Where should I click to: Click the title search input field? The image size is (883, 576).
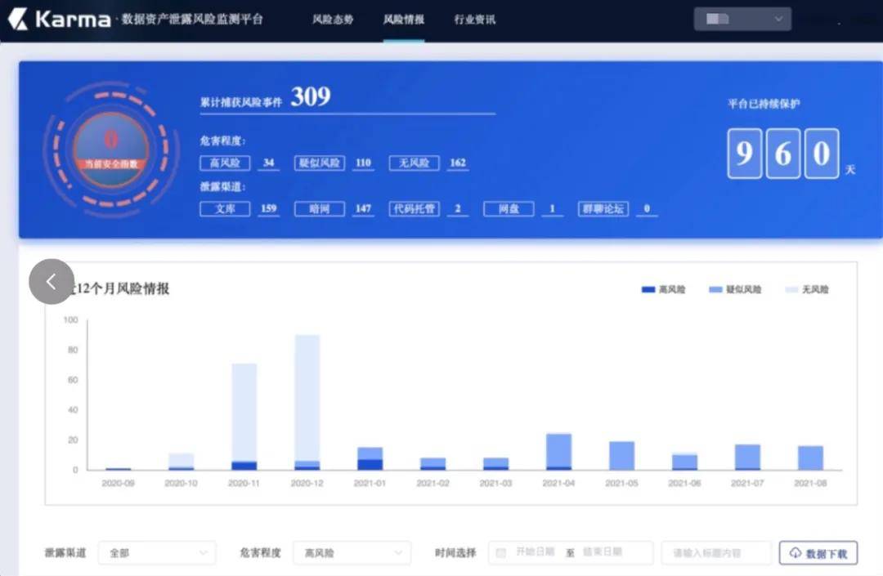(715, 553)
